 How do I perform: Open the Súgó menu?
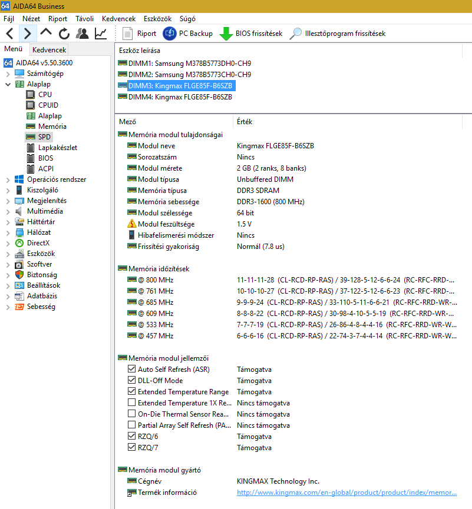tap(187, 19)
